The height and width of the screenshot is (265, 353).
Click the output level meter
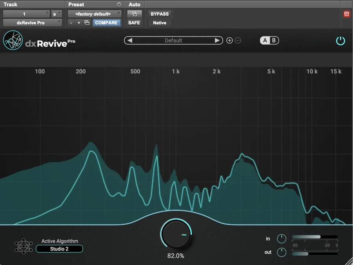click(315, 254)
